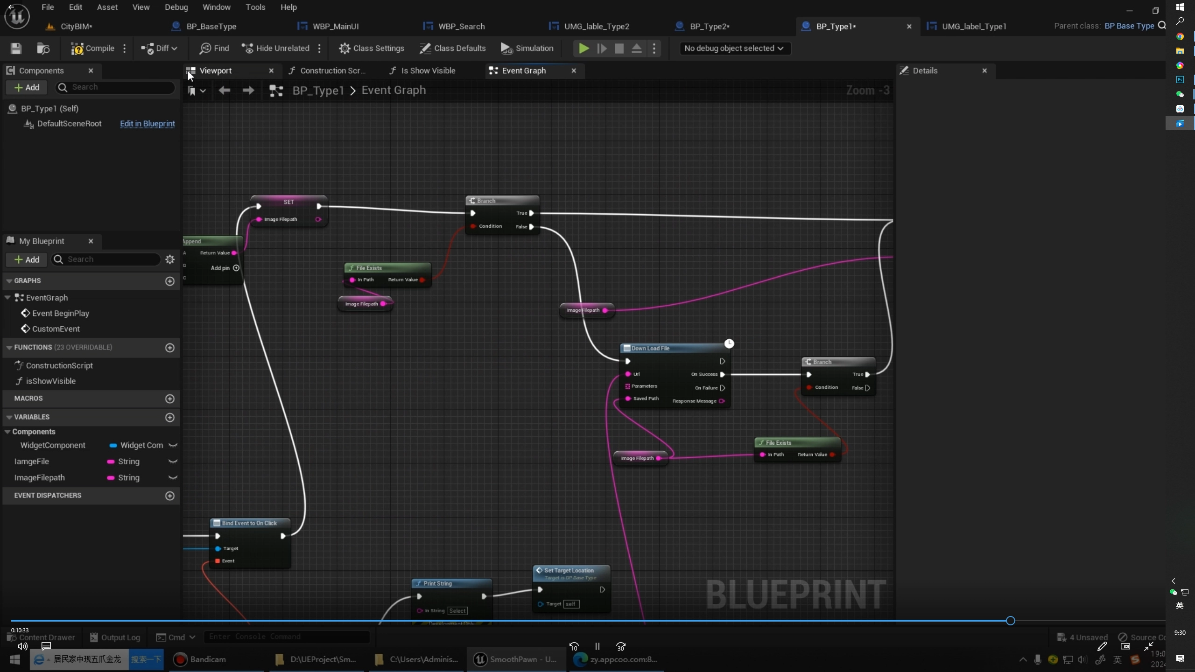The width and height of the screenshot is (1195, 672).
Task: Click Edit in Blueprint link
Action: click(147, 124)
